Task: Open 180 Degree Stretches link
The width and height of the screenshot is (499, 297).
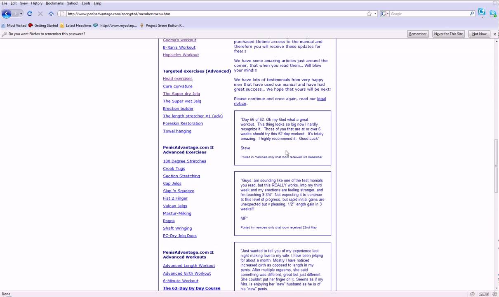Action: (184, 161)
